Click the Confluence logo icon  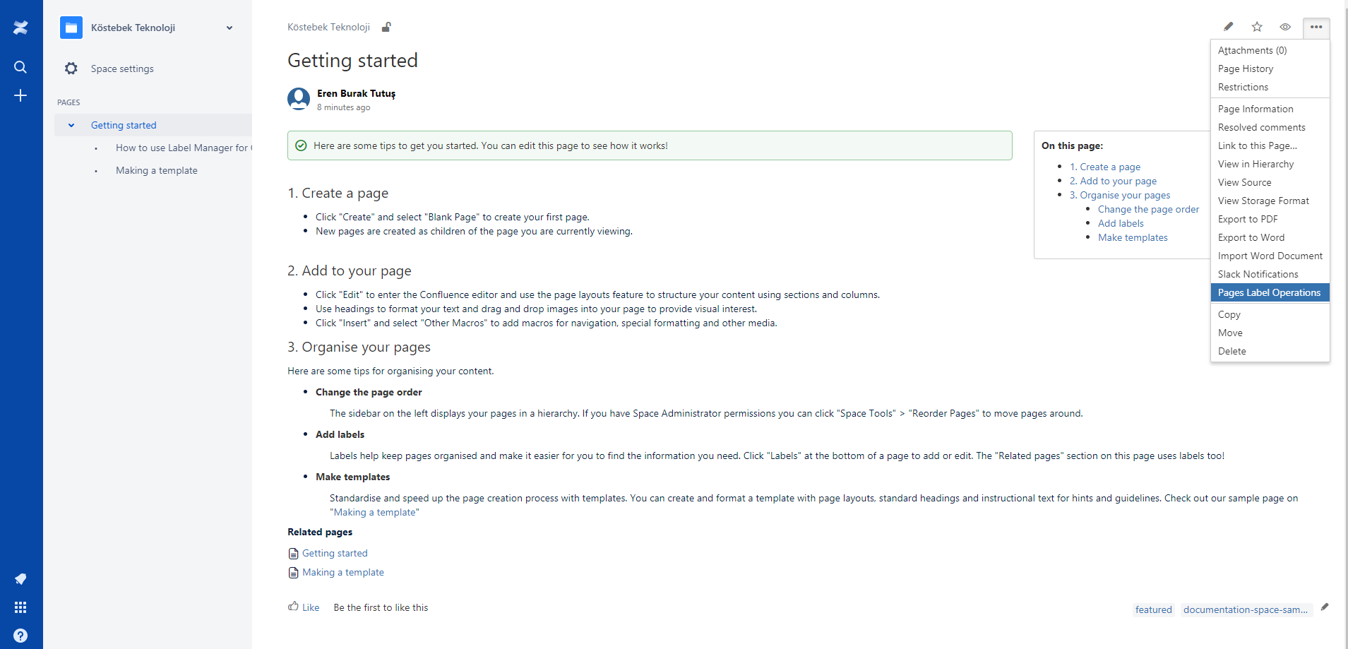20,28
